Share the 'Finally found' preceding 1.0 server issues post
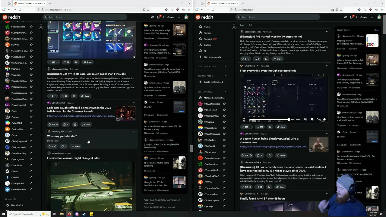 tap(280, 187)
